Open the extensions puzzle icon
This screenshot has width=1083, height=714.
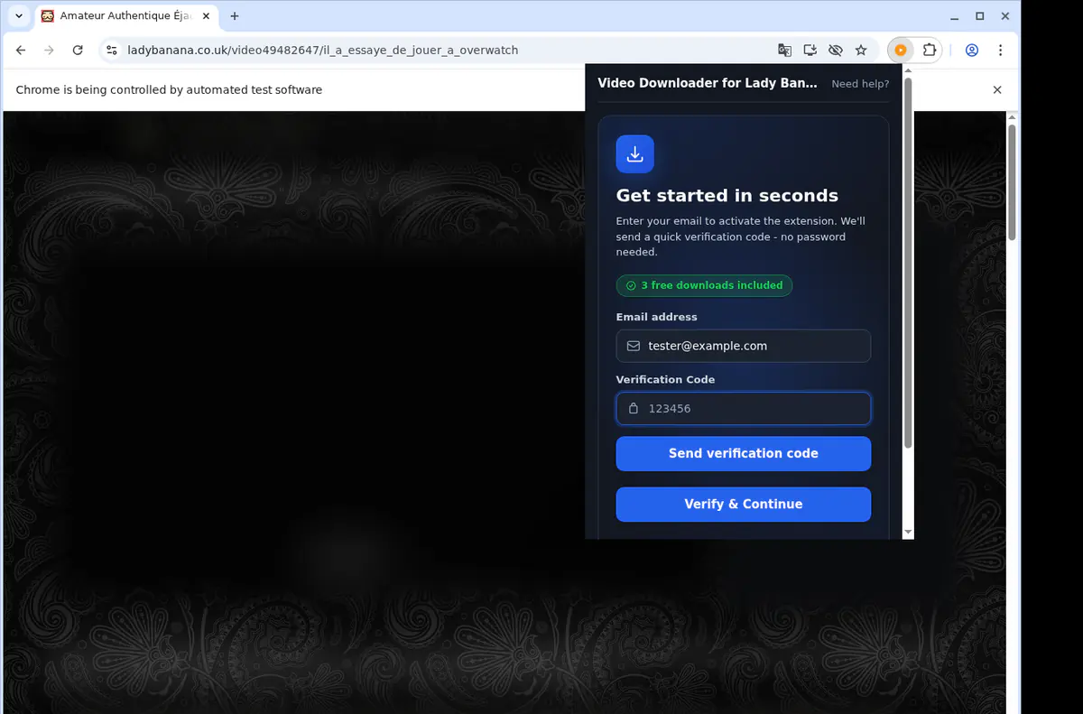[x=930, y=51]
